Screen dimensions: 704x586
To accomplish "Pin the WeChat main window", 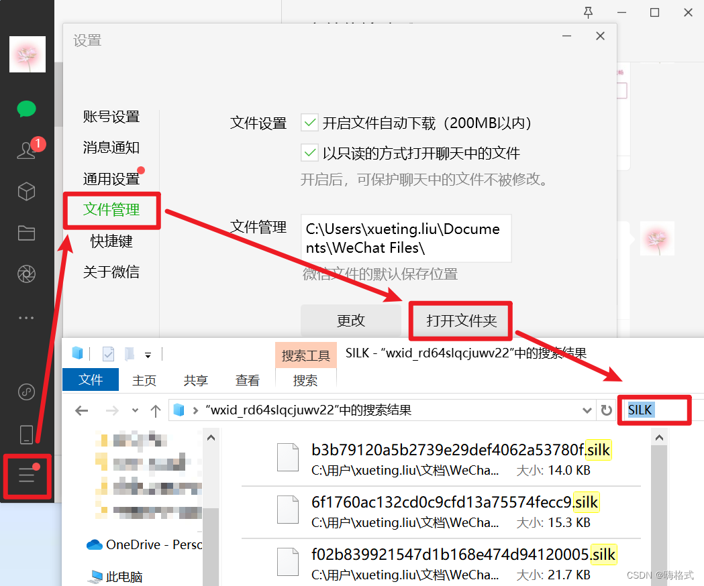I will (588, 13).
